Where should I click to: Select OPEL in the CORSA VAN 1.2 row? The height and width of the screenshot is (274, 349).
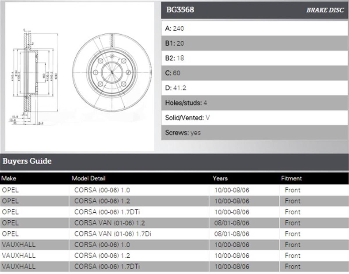pos(10,223)
